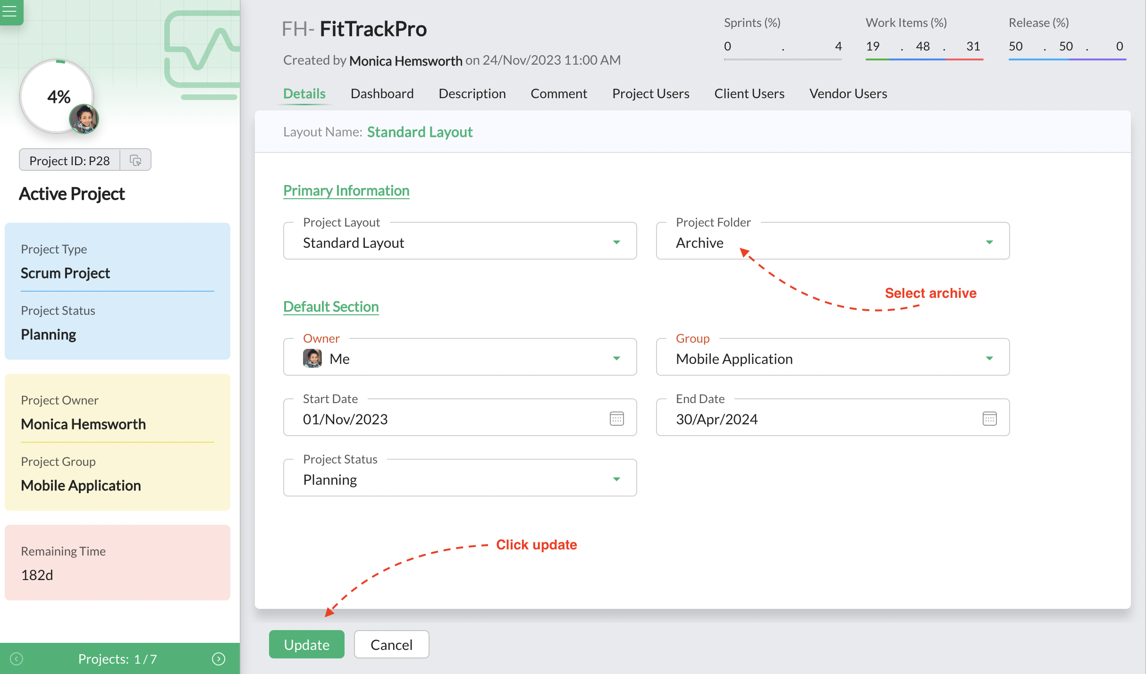Go to next project arrow icon
The image size is (1146, 674).
click(x=219, y=659)
